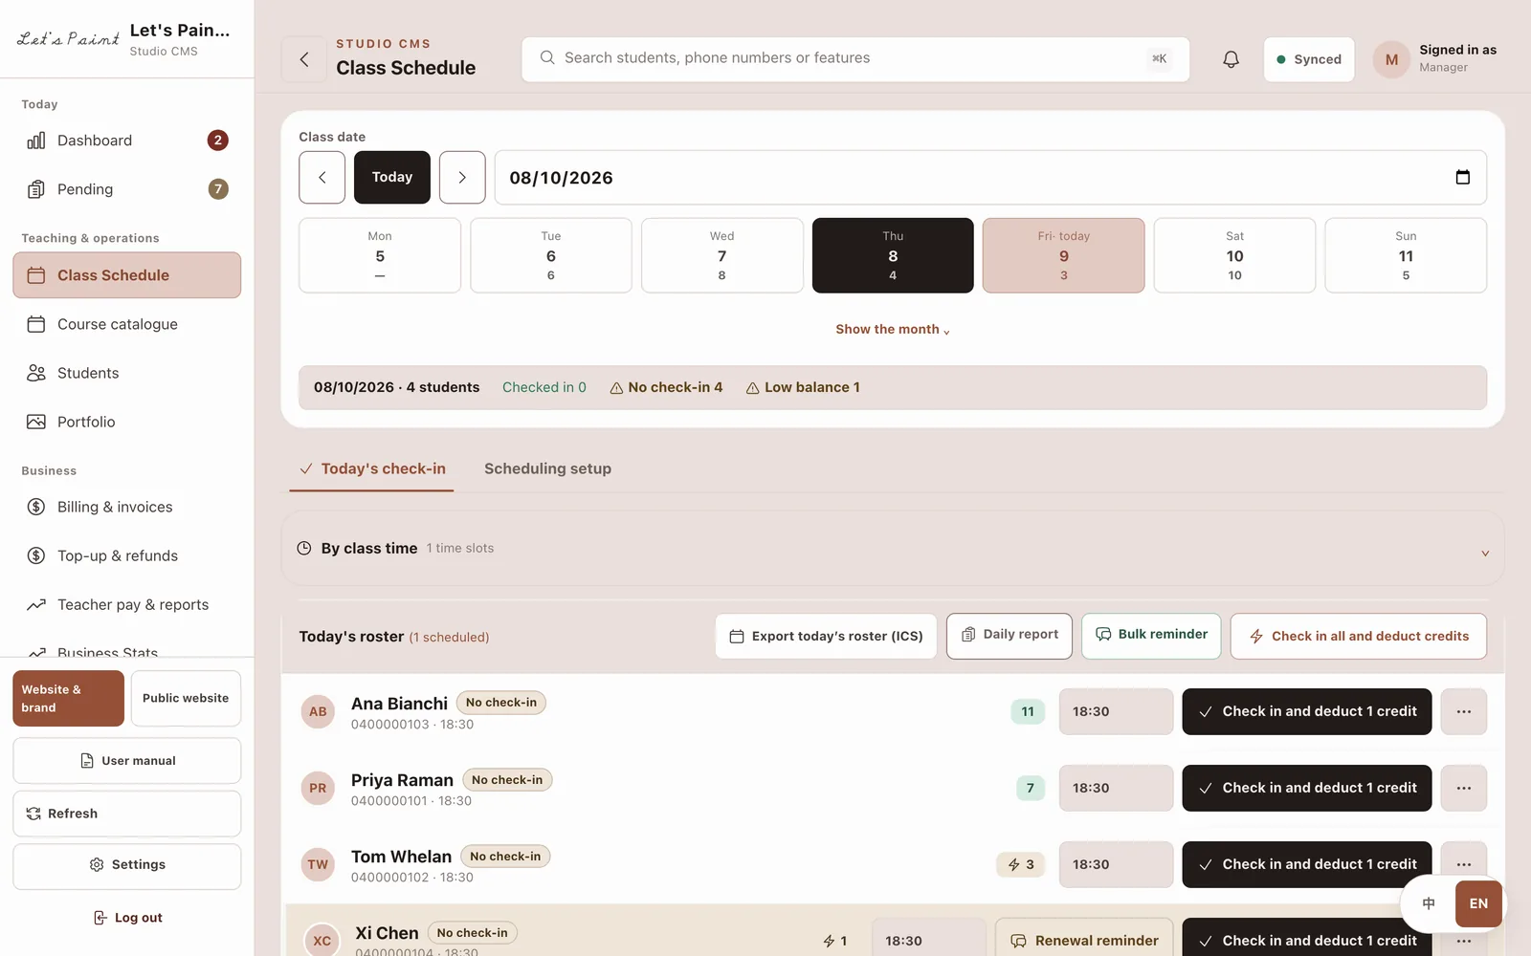Click the back arrow beside Class Schedule

[x=304, y=59]
